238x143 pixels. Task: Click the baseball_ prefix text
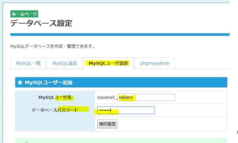107,97
